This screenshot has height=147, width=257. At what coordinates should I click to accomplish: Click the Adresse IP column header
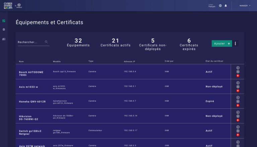129,61
